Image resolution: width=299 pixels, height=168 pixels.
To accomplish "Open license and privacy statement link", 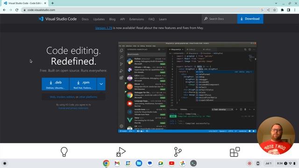I will pos(73,108).
